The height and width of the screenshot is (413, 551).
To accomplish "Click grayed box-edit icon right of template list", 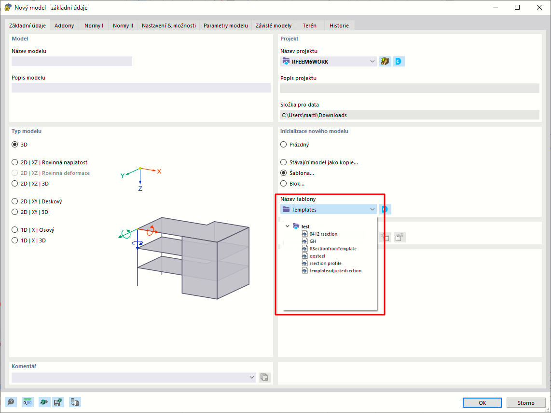I will point(399,237).
